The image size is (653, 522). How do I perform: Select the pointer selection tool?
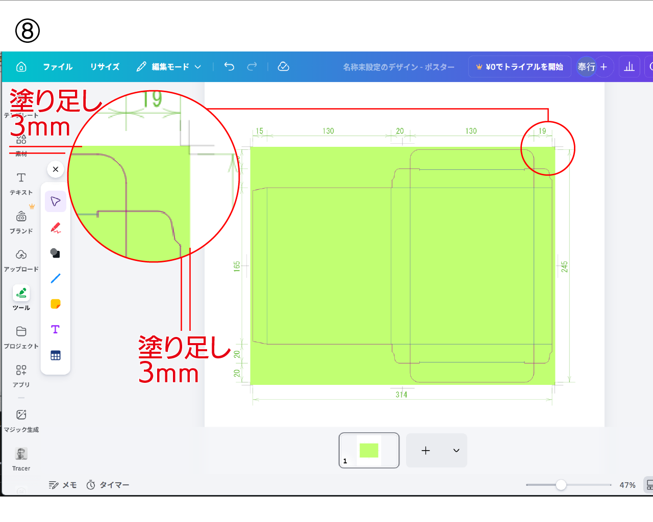[x=56, y=202]
